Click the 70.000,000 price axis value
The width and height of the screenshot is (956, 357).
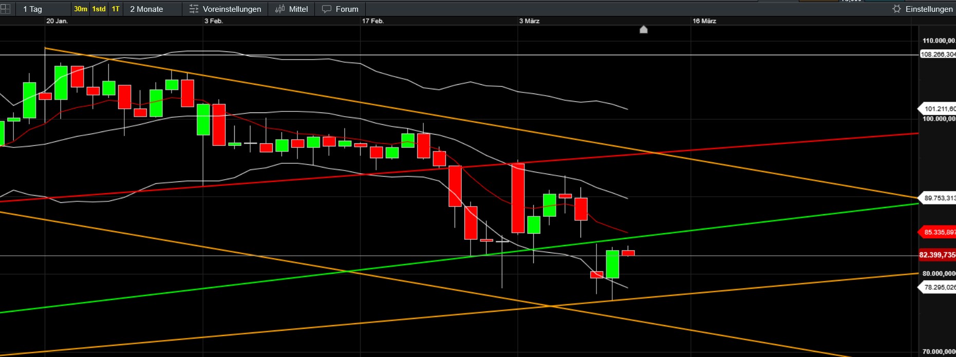point(939,352)
